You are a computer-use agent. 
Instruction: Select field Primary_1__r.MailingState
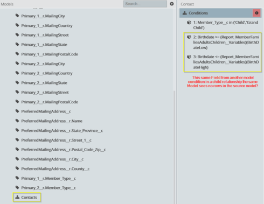pos(44,45)
